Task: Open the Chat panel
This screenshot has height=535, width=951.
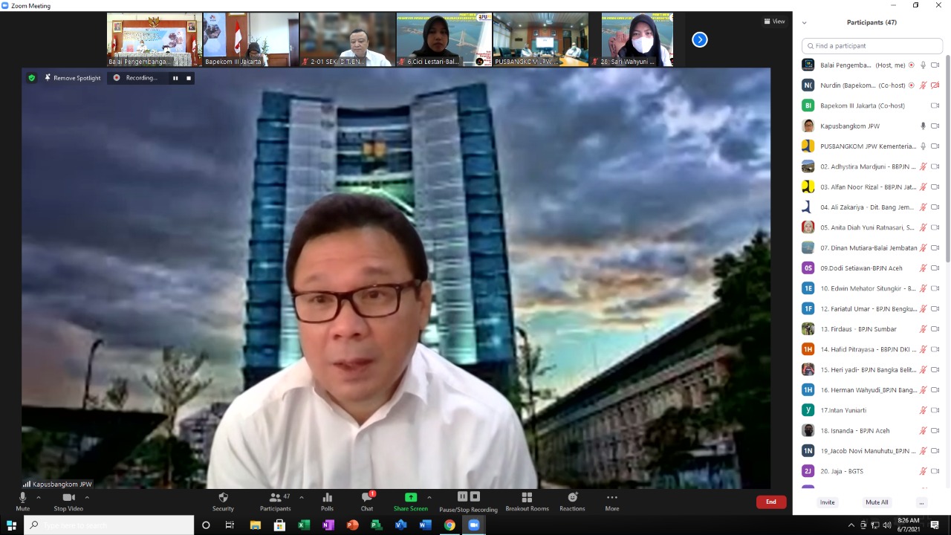Action: [x=367, y=502]
